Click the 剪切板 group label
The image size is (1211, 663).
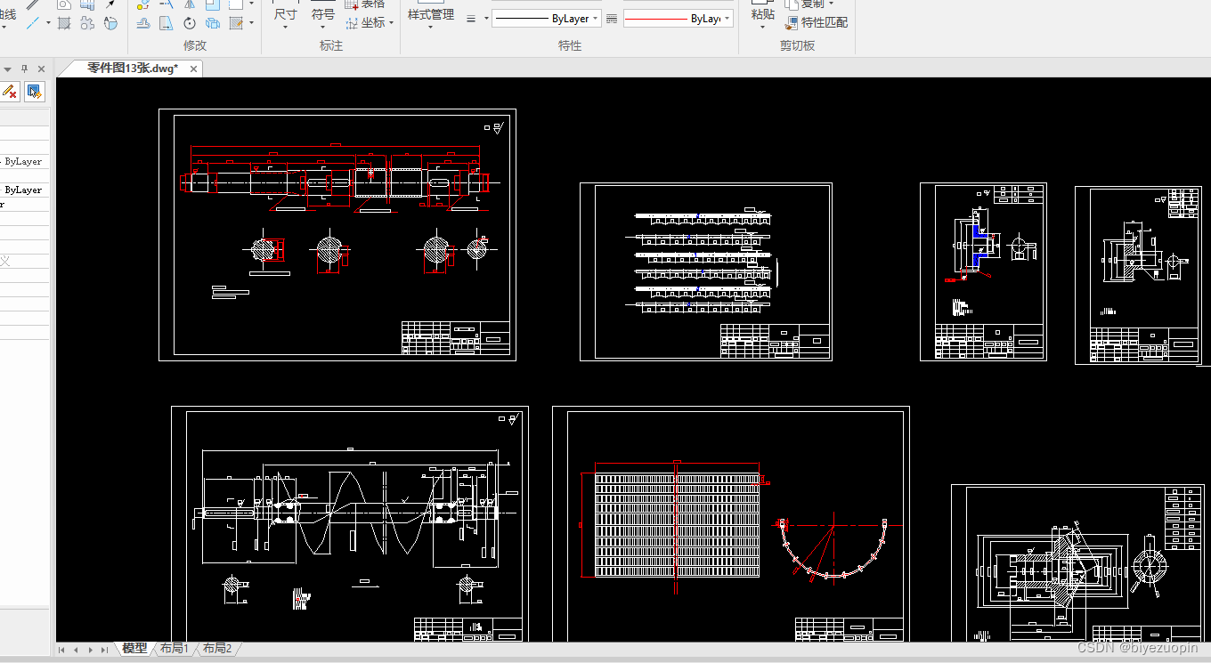(797, 45)
